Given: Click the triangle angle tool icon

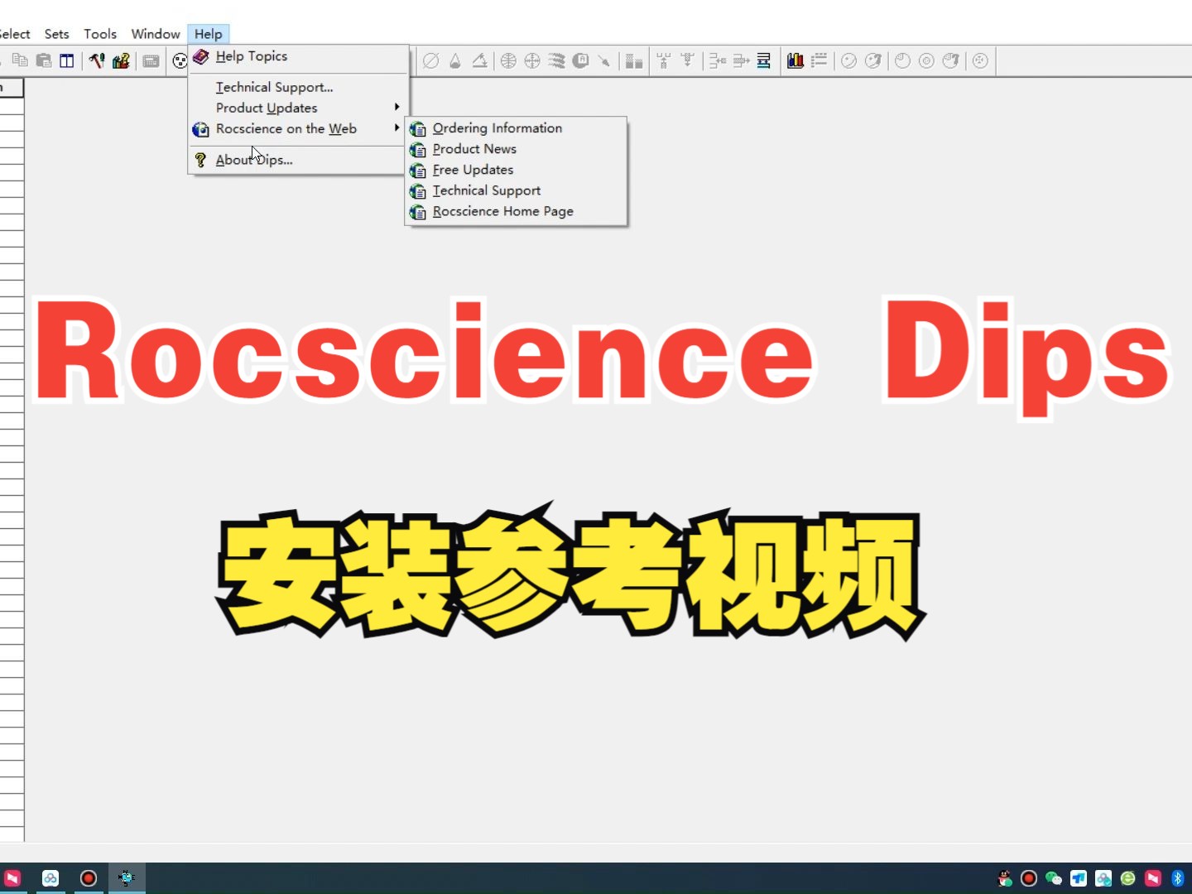Looking at the screenshot, I should coord(479,60).
